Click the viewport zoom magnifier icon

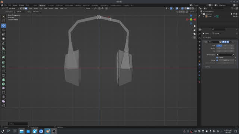[x=195, y=26]
